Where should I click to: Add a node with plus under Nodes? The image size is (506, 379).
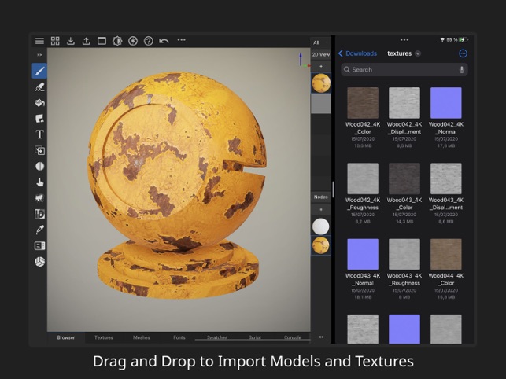321,210
